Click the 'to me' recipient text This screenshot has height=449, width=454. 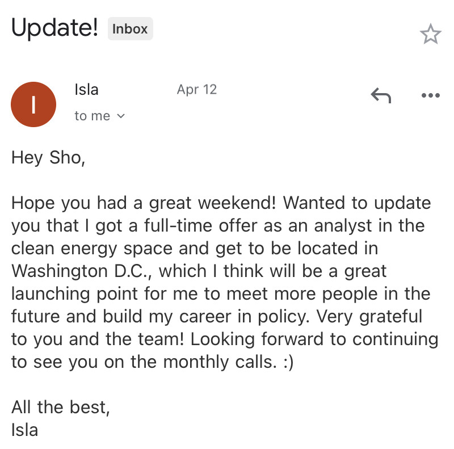92,116
